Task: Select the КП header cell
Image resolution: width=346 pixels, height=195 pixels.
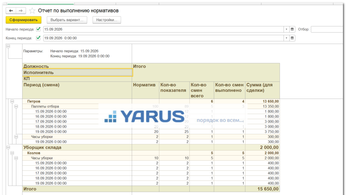Action: [x=77, y=79]
